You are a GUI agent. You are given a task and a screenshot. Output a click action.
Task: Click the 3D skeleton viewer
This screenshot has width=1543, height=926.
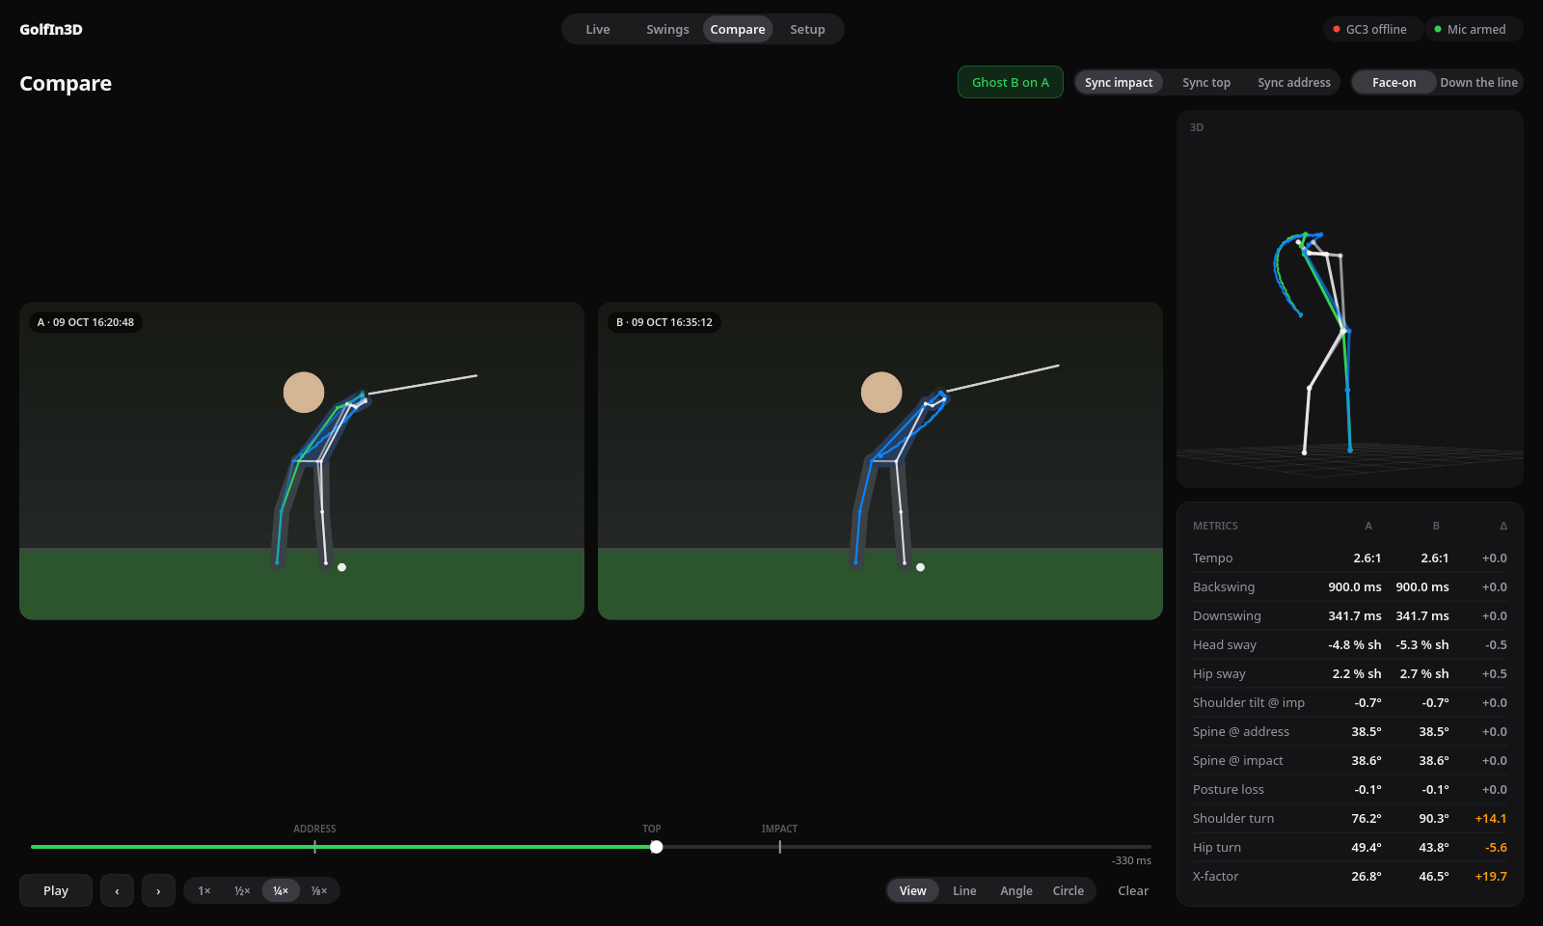click(x=1350, y=299)
